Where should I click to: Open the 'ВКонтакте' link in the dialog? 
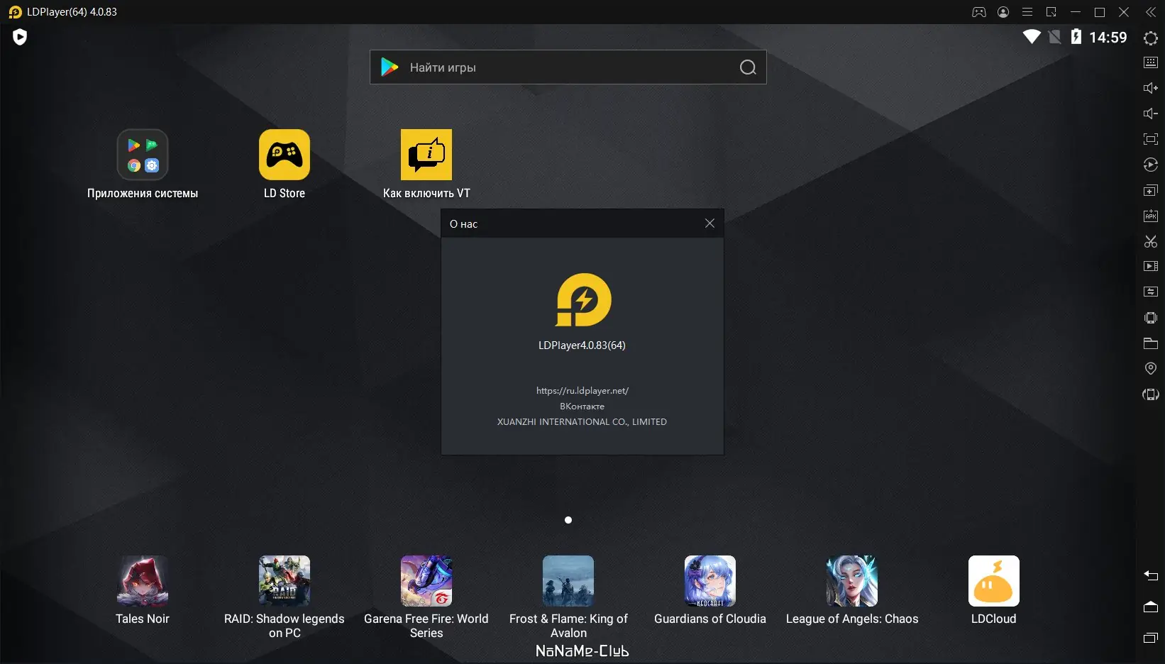coord(582,406)
